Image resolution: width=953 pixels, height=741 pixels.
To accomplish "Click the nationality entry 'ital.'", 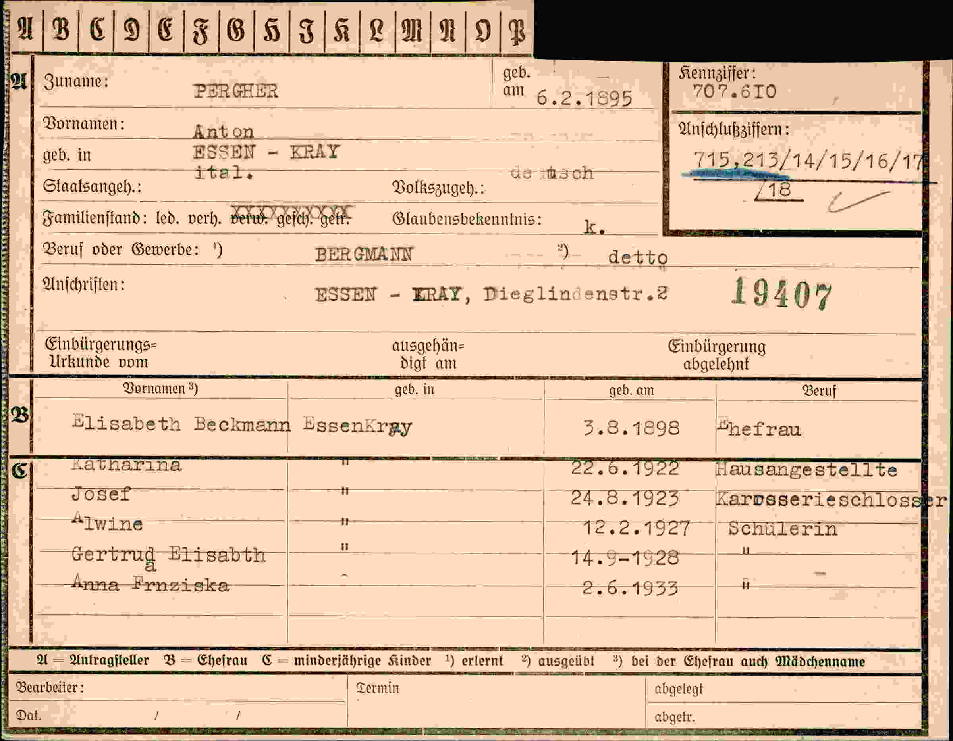I will tap(224, 173).
